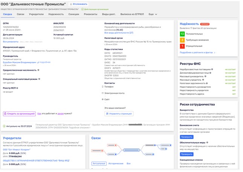This screenshot has height=172, width=243.
Task: Click the phone icon next to Телефон
Action: (x=102, y=87)
